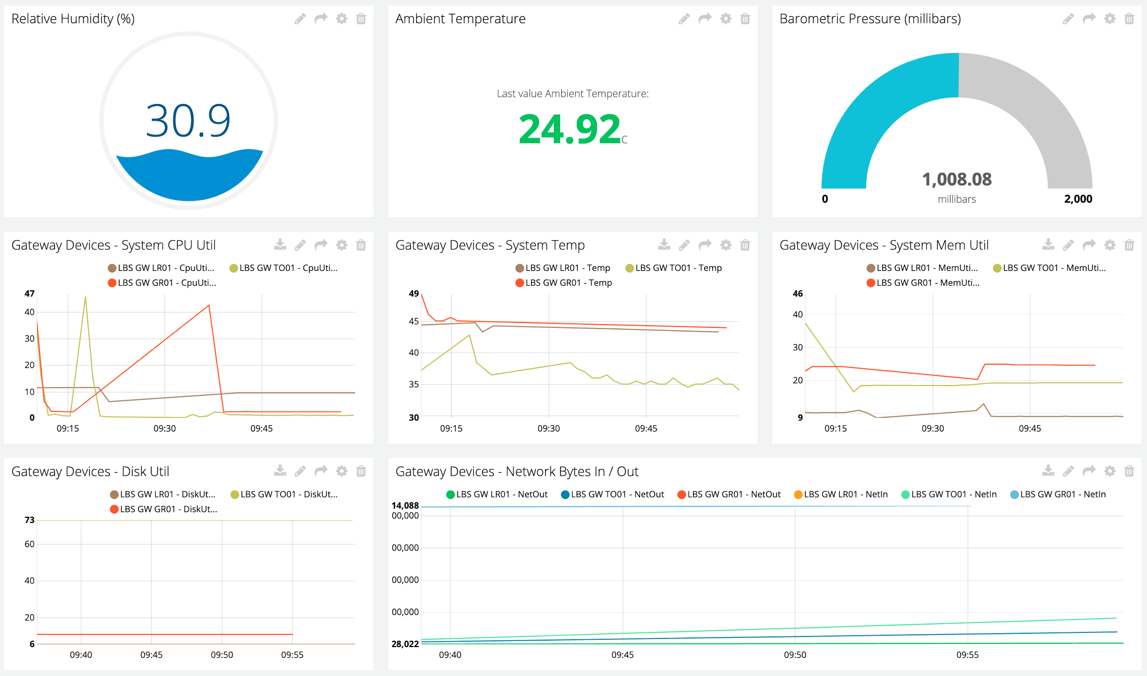Share the Ambient Temperature widget
1147x676 pixels.
tap(705, 19)
